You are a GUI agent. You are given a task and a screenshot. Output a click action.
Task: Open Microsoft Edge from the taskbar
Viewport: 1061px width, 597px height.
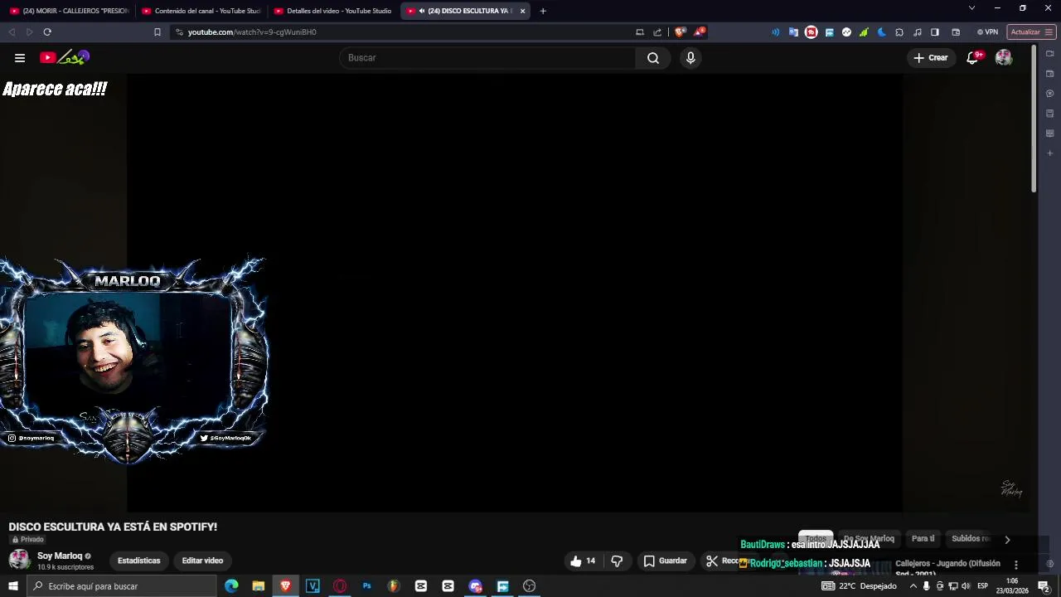(231, 586)
